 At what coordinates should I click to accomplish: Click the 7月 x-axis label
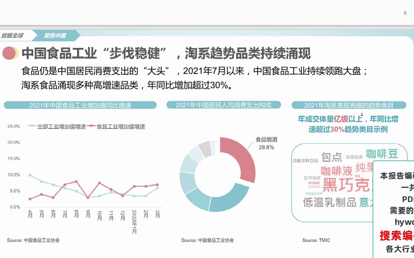(65, 214)
